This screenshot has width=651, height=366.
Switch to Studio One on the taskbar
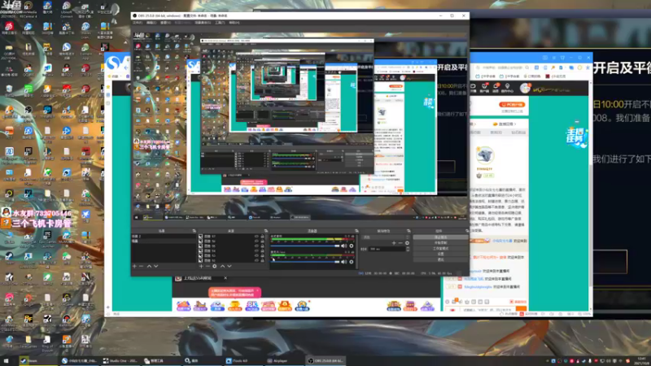120,360
